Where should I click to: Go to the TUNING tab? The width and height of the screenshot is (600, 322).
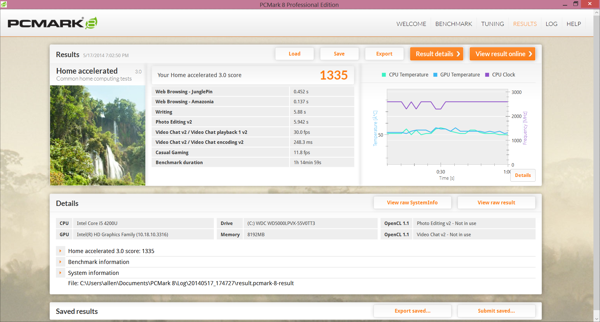(492, 24)
